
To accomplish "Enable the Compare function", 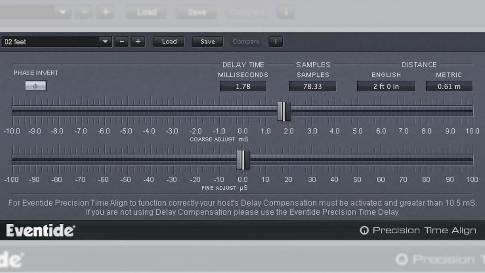I will (x=246, y=41).
